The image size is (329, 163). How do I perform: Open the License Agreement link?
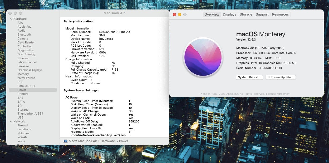point(278,94)
